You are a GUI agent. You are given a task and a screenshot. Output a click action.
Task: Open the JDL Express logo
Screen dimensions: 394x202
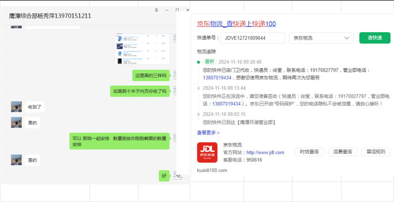pyautogui.click(x=207, y=152)
